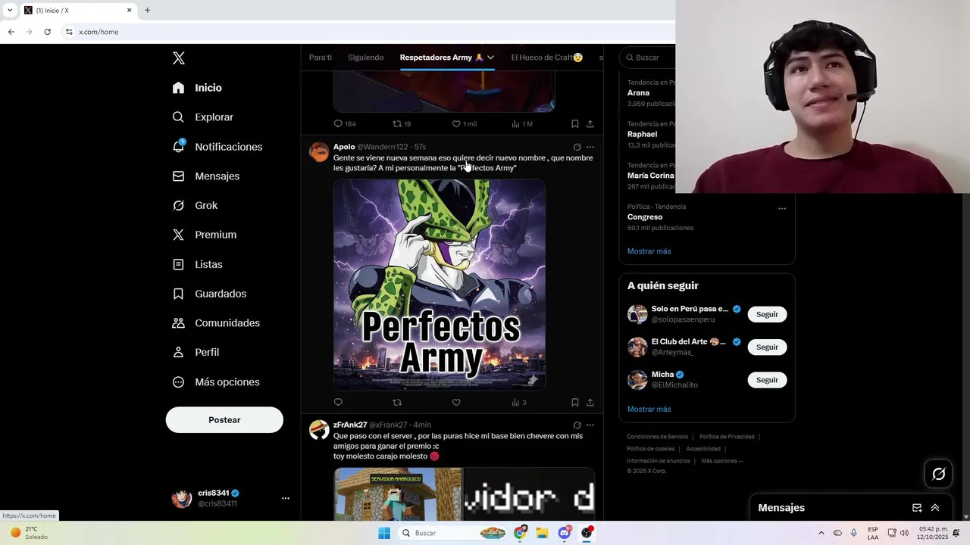Open the cris8341 account avatar
Screen dimensions: 970x545
(182, 498)
